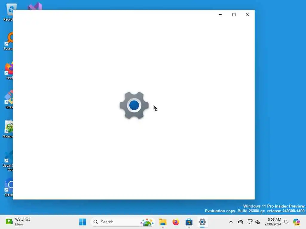Click the display/network tray icon
This screenshot has width=306, height=229.
click(250, 222)
